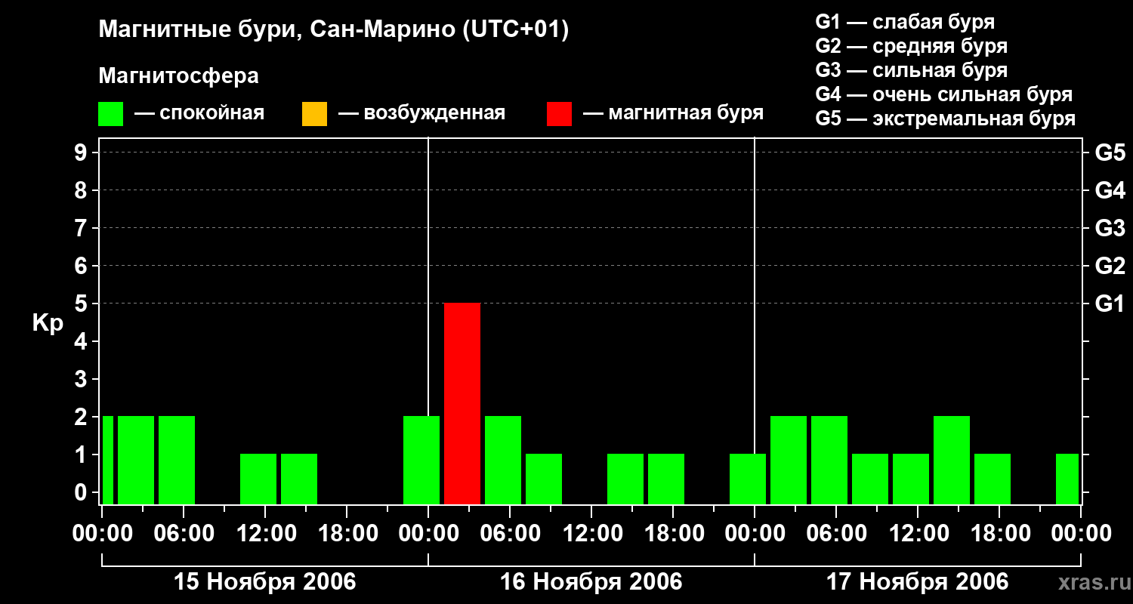Click the G3 — сильная буря line

pos(911,70)
